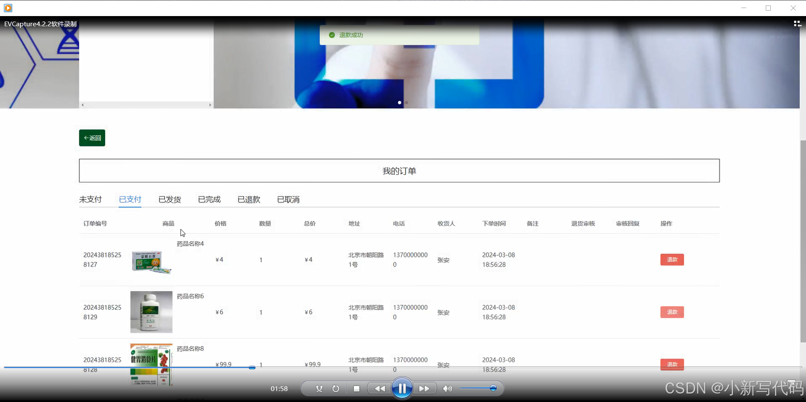The image size is (806, 402).
Task: Switch to the 已发货 tab
Action: (x=170, y=199)
